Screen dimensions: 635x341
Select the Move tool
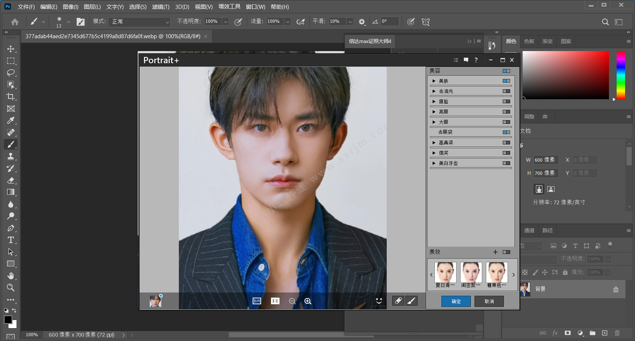pyautogui.click(x=11, y=49)
